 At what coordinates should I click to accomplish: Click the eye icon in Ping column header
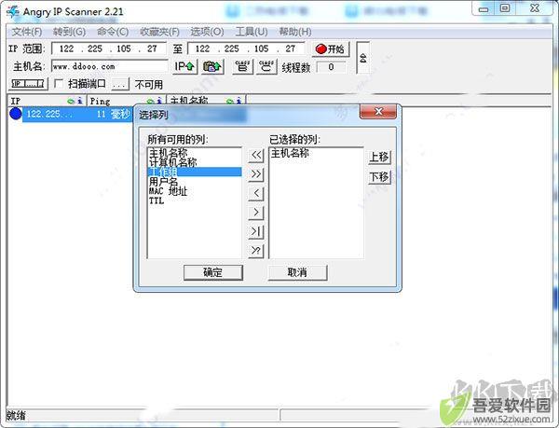point(151,102)
